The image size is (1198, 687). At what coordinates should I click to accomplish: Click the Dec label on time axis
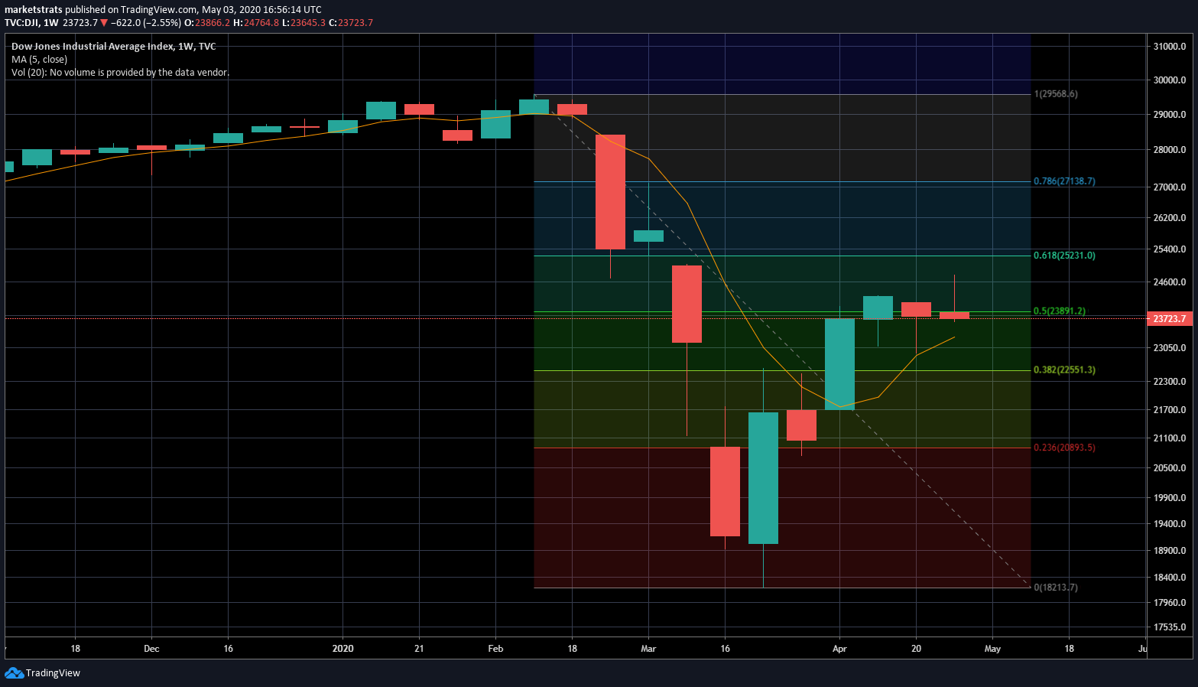(151, 649)
